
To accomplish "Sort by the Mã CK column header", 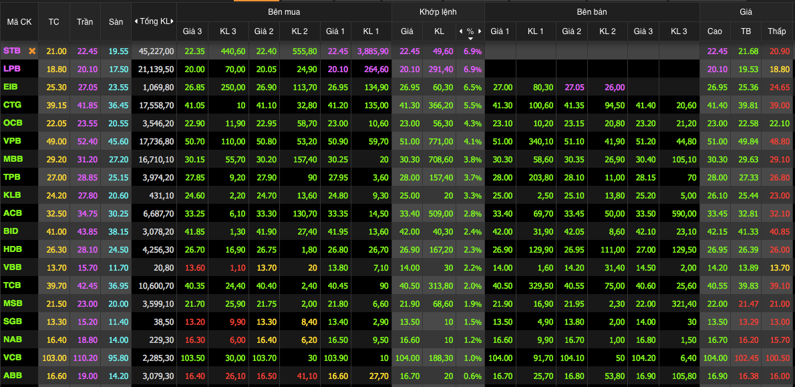I will tap(19, 21).
